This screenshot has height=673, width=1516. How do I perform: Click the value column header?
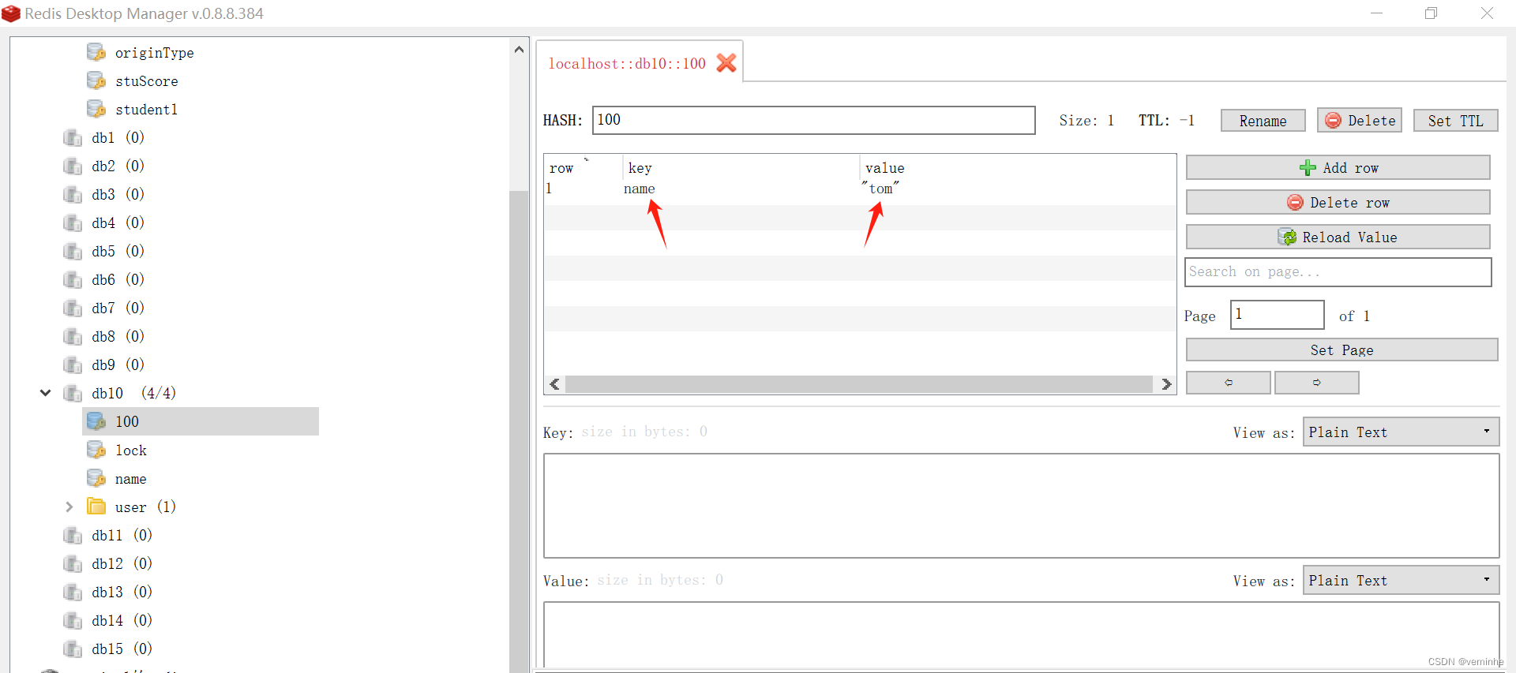[x=1017, y=167]
